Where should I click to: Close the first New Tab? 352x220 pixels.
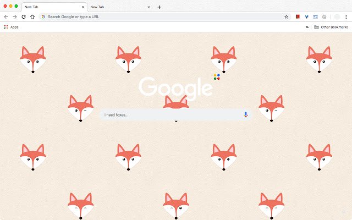(83, 7)
